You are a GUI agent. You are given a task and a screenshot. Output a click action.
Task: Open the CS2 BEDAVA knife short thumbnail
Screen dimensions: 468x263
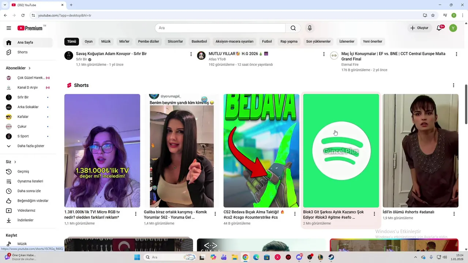[x=261, y=151]
